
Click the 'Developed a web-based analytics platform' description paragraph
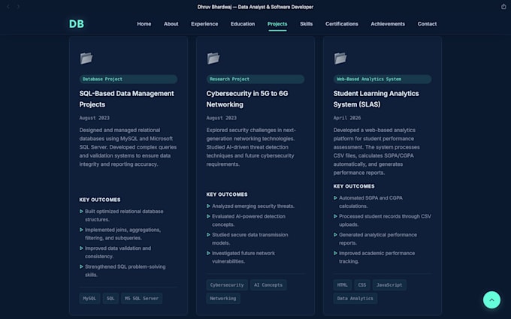pyautogui.click(x=376, y=152)
